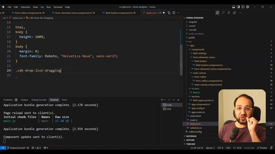Expand the OUTLINE section
This screenshot has height=154, width=275.
[190, 140]
